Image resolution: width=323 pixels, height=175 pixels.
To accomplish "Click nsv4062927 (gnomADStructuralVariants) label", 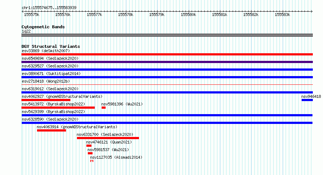I will coord(62,96).
